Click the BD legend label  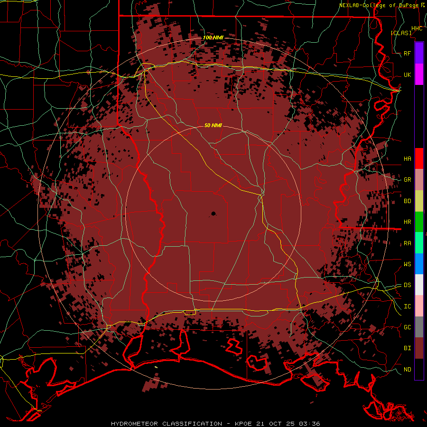point(408,201)
